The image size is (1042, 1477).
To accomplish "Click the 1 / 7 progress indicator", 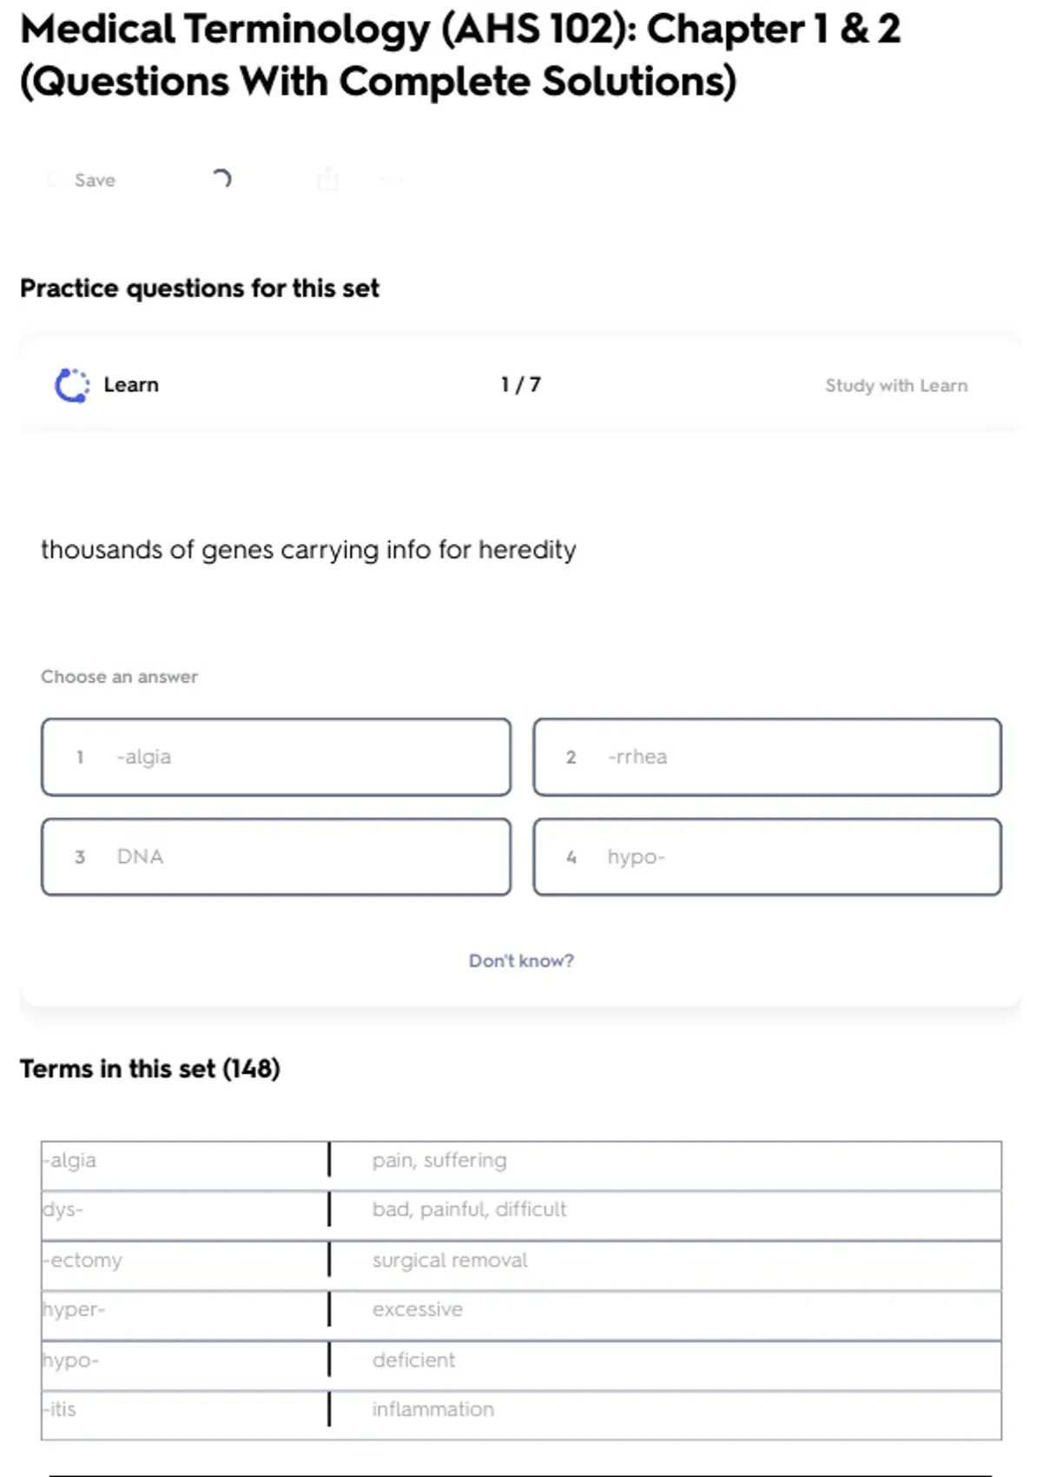I will [x=520, y=385].
